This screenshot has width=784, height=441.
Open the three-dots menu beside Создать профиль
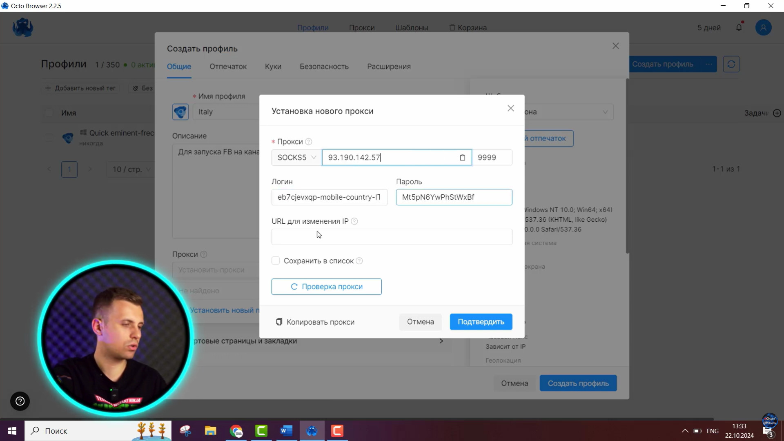709,64
